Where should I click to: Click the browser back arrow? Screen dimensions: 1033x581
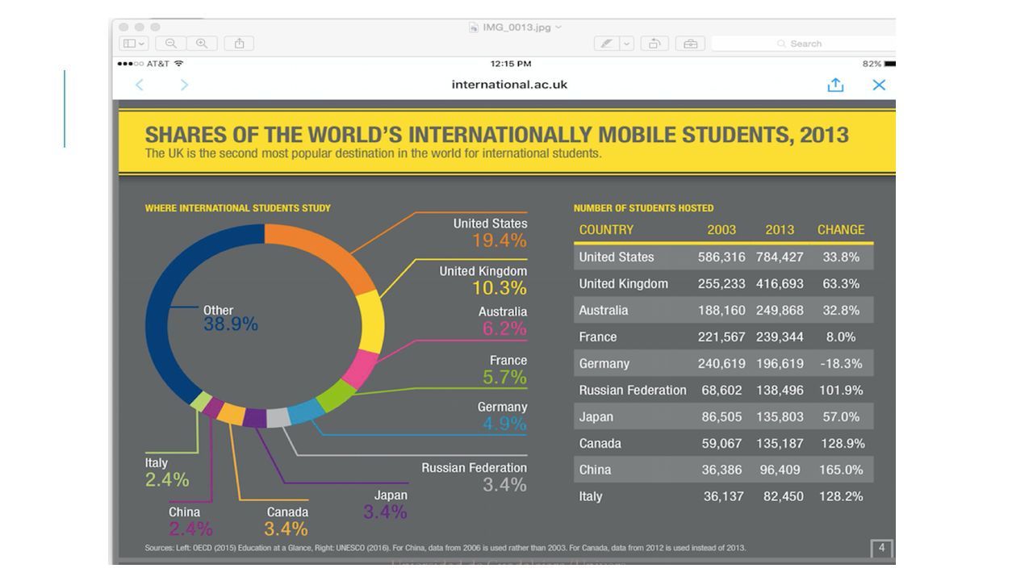[139, 85]
